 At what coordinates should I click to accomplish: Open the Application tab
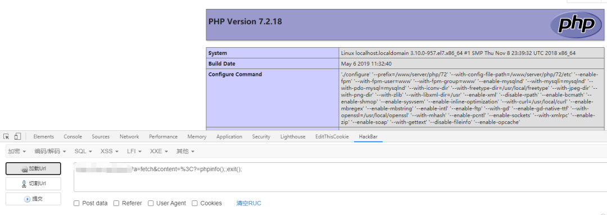(229, 136)
